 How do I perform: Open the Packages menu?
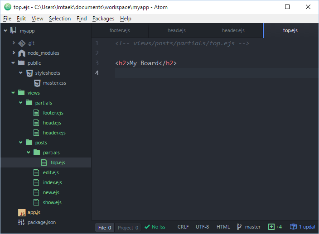pos(103,19)
